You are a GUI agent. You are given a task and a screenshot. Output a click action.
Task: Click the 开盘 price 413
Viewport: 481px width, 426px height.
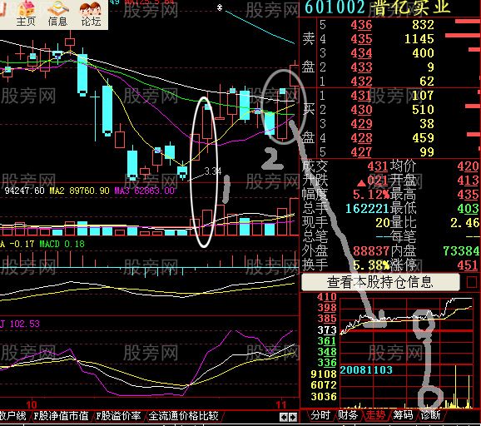click(x=469, y=181)
